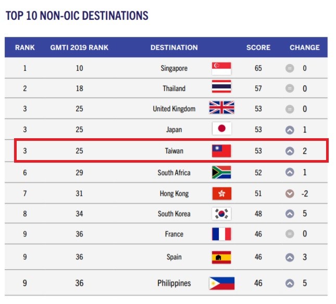Click the DESTINATION column header
336x304 pixels.
coord(174,47)
